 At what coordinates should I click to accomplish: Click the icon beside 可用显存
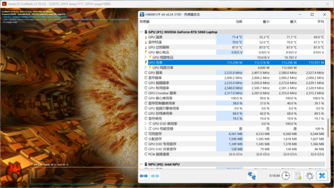pyautogui.click(x=146, y=134)
